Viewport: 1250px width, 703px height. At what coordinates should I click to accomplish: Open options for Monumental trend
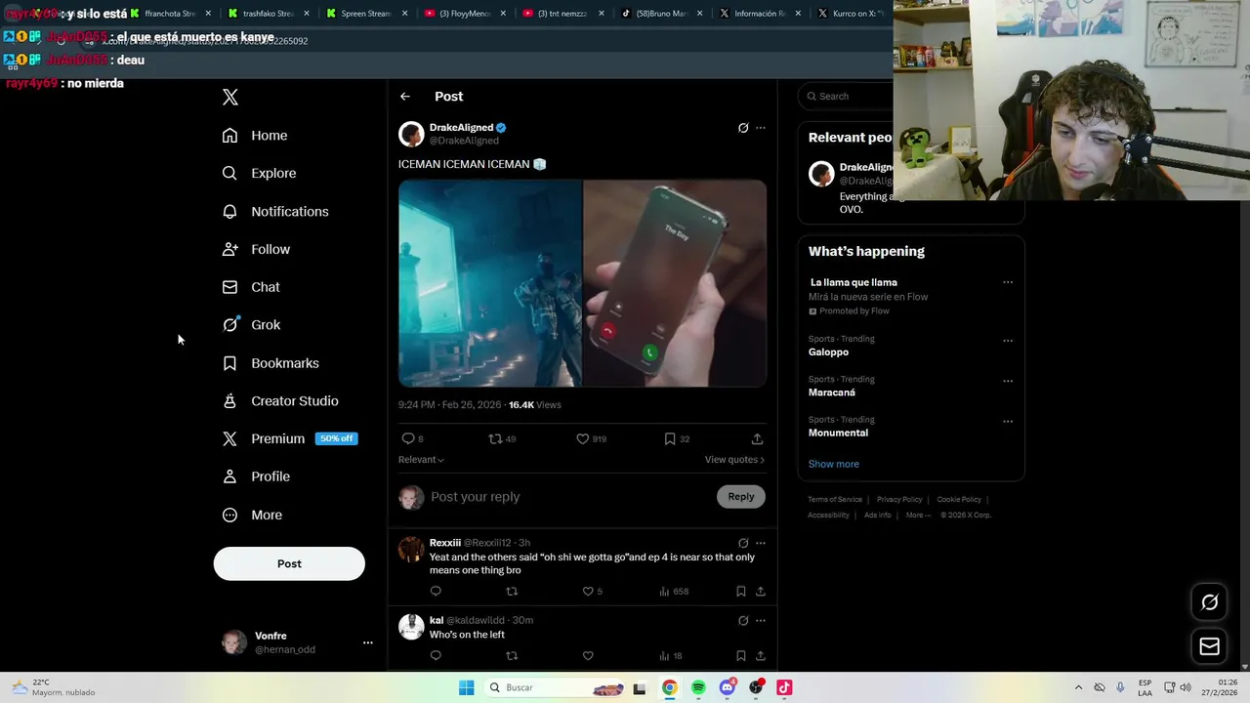tap(1008, 422)
